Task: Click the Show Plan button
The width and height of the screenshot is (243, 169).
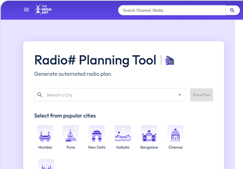Action: pyautogui.click(x=202, y=95)
